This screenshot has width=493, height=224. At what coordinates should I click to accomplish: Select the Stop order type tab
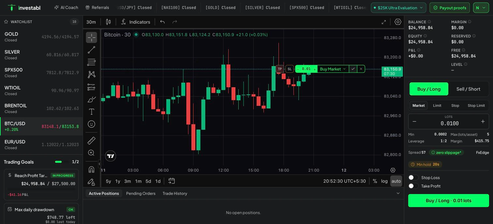click(455, 105)
